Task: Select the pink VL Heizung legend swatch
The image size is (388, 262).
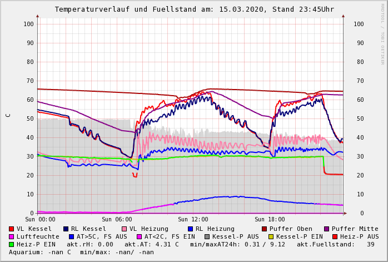Action: 125,229
